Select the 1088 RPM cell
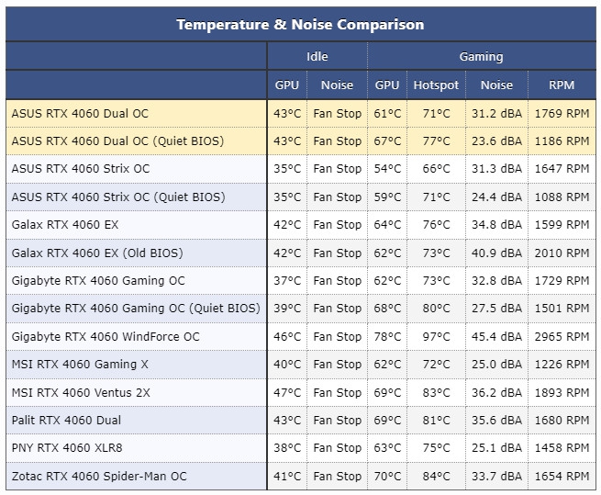This screenshot has width=601, height=495. [562, 197]
